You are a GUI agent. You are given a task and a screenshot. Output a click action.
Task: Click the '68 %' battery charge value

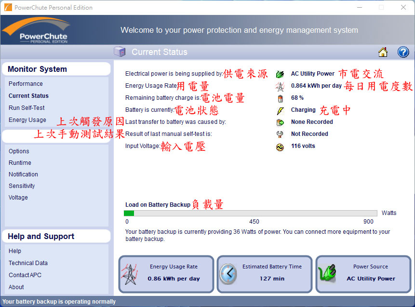(297, 98)
